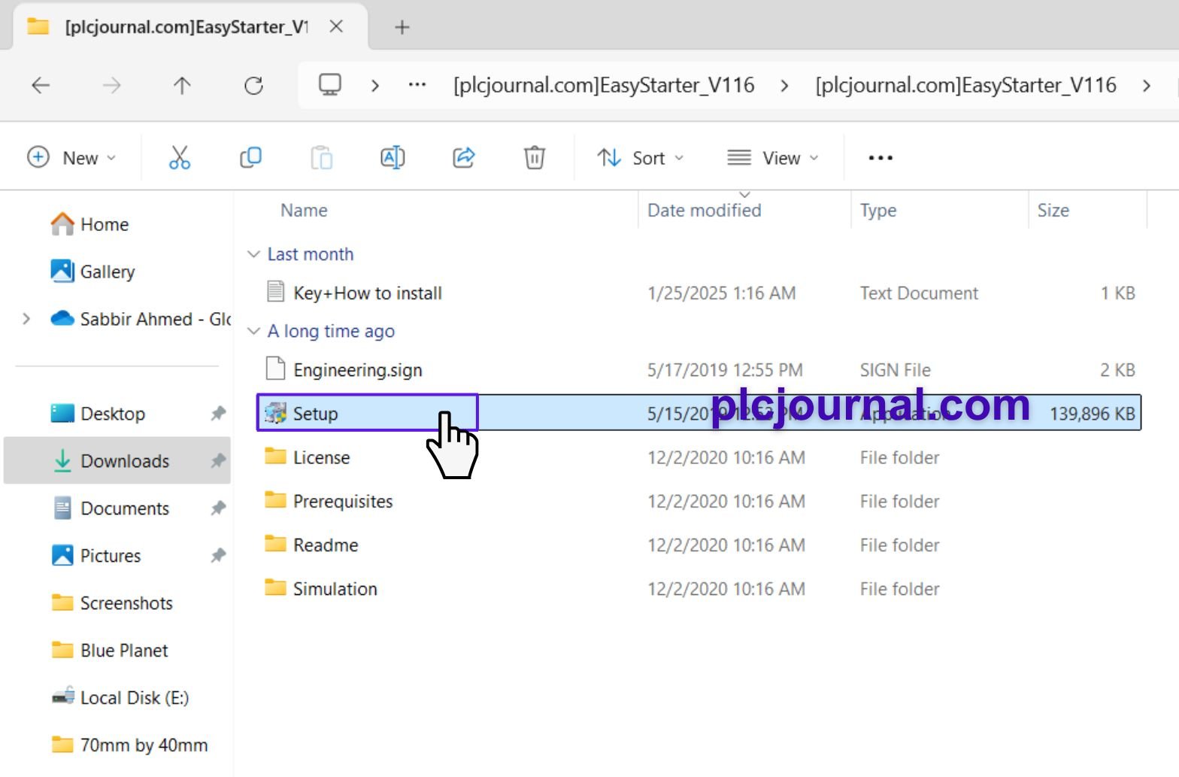
Task: Open the Sort options dropdown
Action: (x=640, y=158)
